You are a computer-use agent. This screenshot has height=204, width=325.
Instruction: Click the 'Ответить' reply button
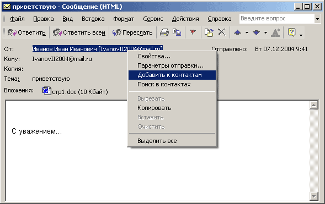point(26,32)
